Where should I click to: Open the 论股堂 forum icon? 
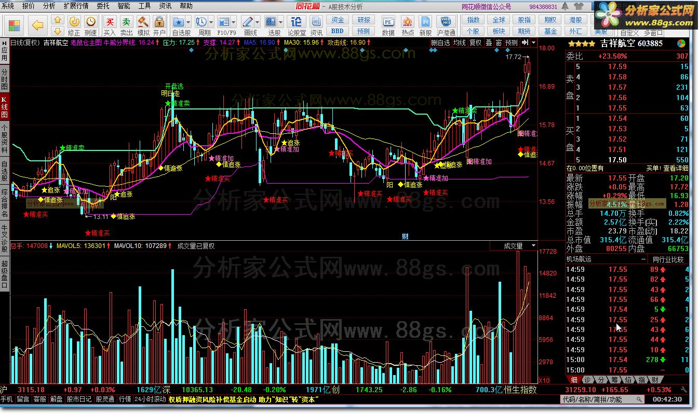pyautogui.click(x=297, y=25)
